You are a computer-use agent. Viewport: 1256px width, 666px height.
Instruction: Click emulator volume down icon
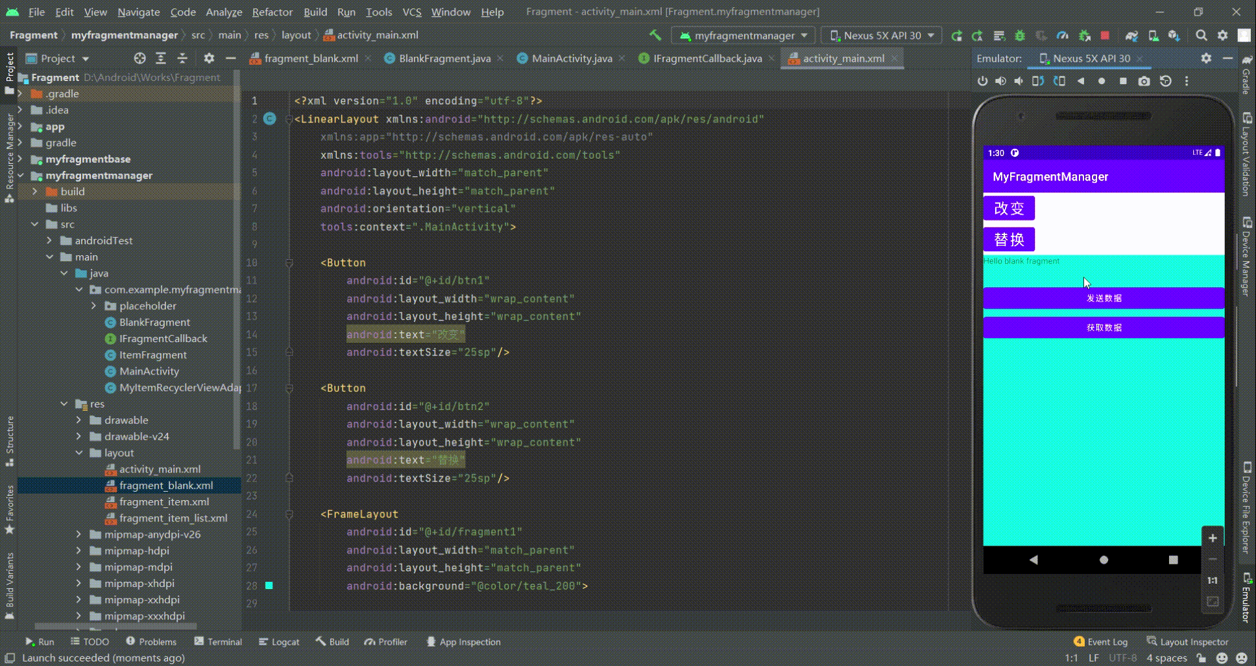[1019, 81]
